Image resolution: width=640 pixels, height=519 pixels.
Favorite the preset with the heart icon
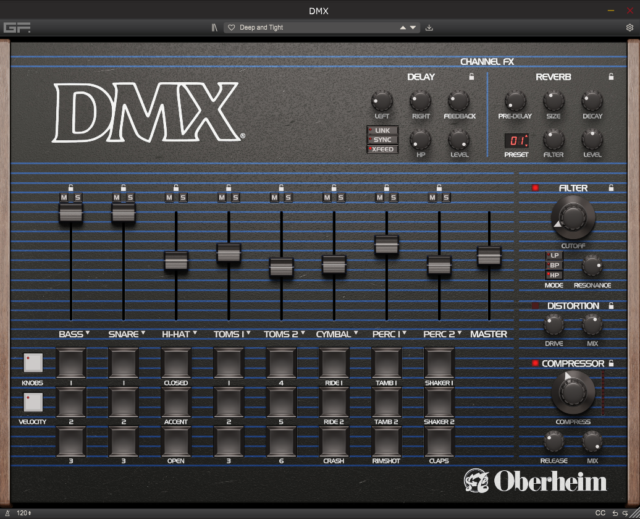coord(232,27)
